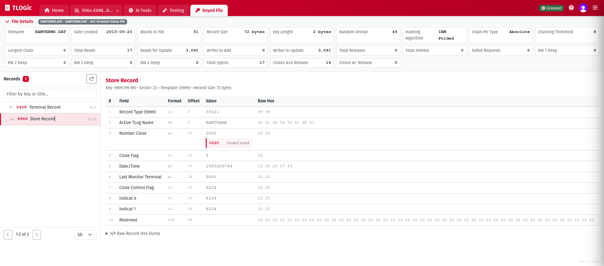Click the Date/Time value 1505200749
This screenshot has width=604, height=266.
point(219,166)
